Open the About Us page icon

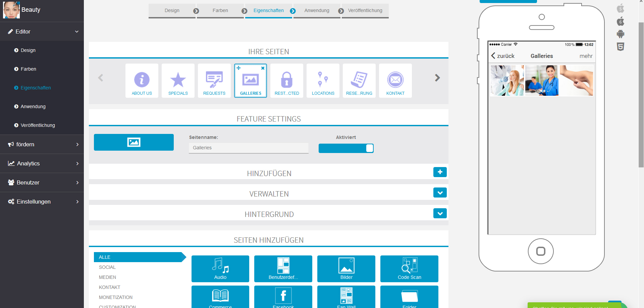point(142,81)
